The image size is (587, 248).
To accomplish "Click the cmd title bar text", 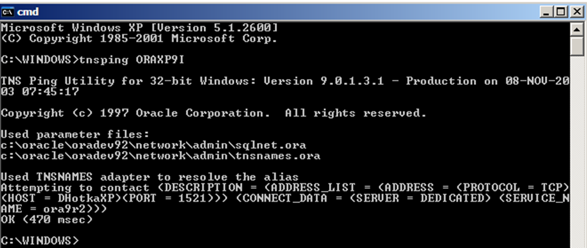I will (28, 12).
